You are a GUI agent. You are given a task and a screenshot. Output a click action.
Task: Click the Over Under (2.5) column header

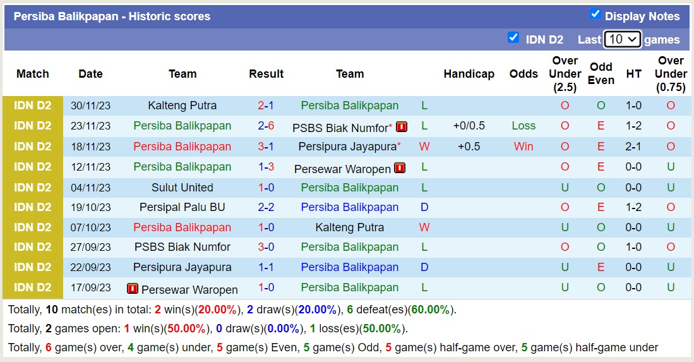[565, 74]
